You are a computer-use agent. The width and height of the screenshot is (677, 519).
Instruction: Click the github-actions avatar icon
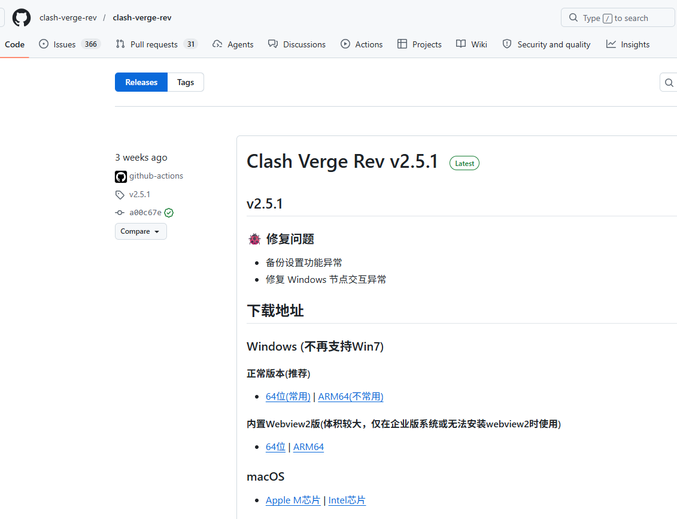[121, 176]
